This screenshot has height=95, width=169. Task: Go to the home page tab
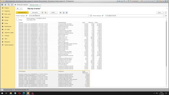[x=21, y=5]
